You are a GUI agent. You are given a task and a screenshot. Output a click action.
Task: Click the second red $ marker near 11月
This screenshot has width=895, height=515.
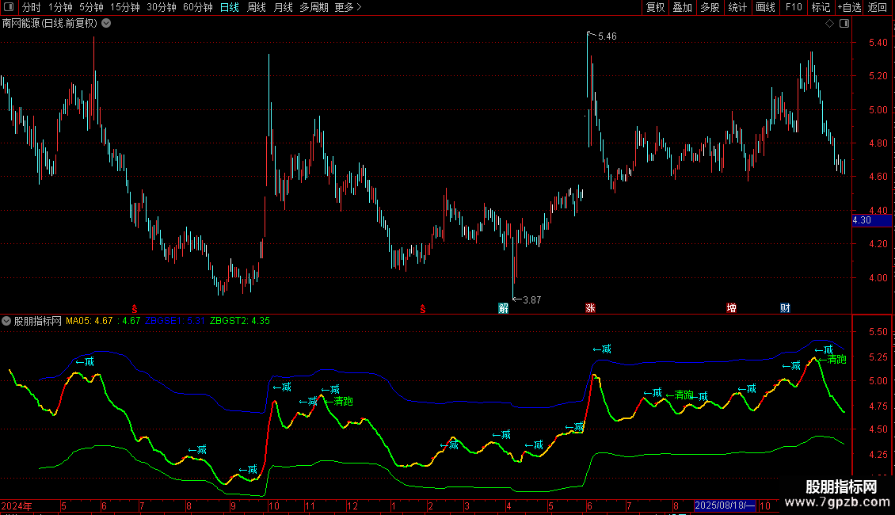point(422,309)
